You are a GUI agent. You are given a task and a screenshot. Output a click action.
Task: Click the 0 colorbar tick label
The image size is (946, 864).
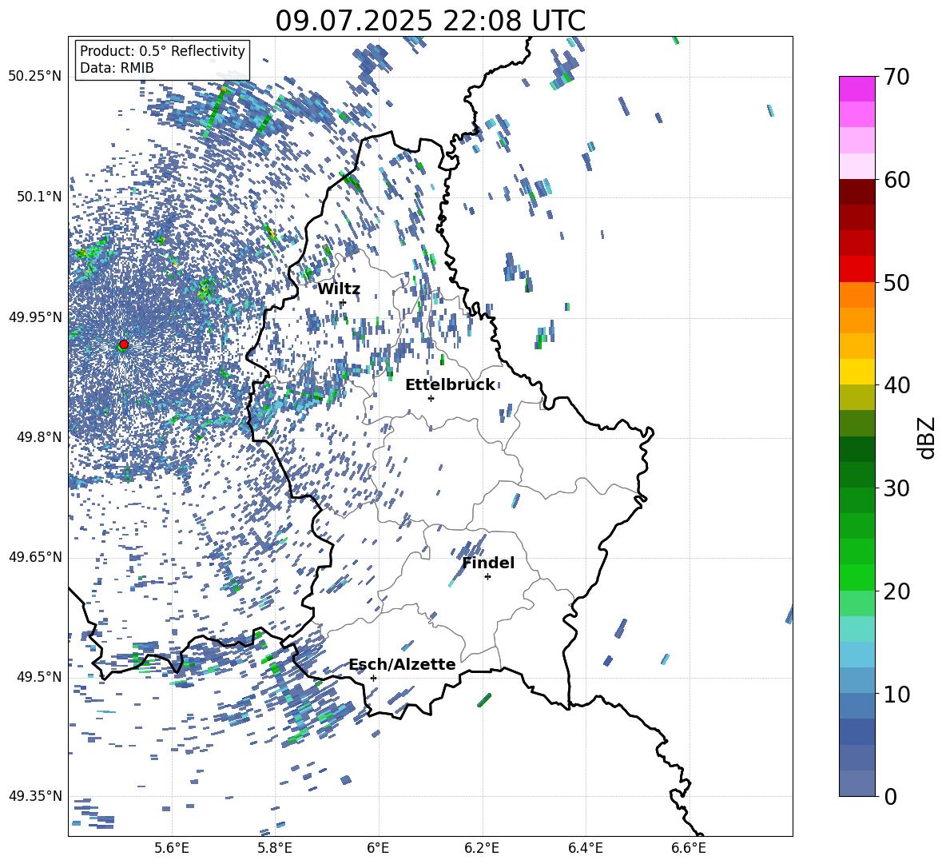point(889,796)
